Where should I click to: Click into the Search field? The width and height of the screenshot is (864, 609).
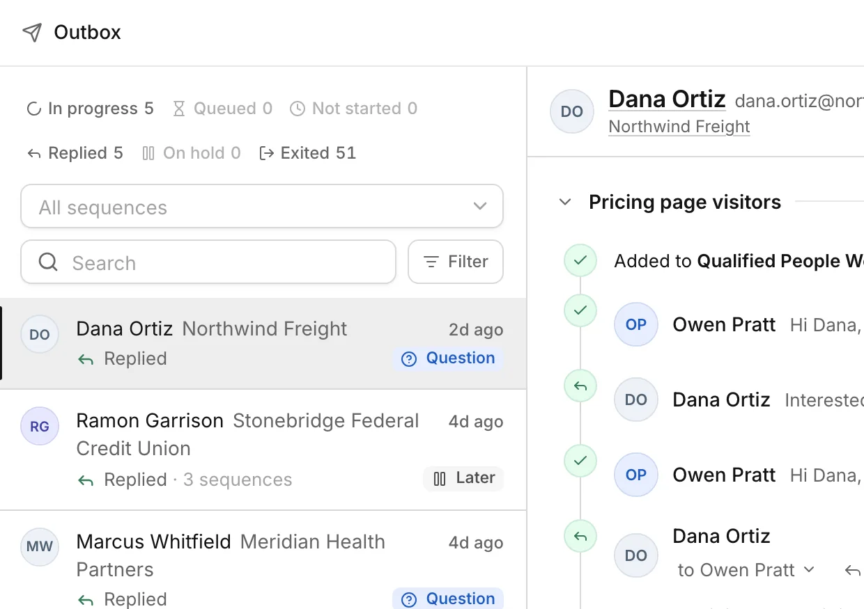coord(208,262)
